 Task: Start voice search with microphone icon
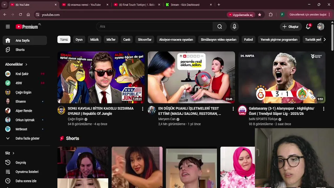tap(234, 26)
